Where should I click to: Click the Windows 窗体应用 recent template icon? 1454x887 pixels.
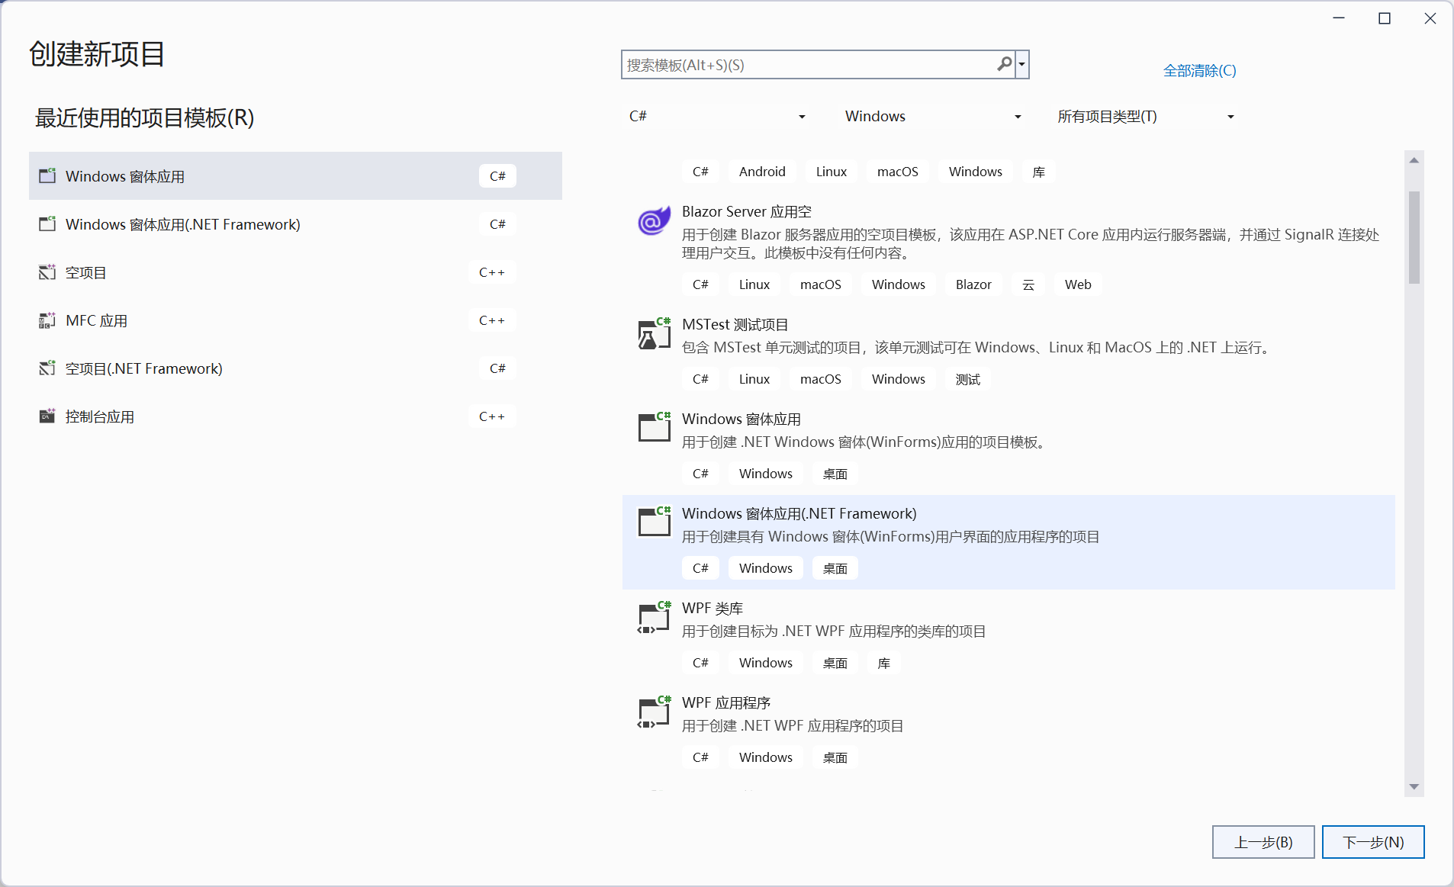pos(47,175)
